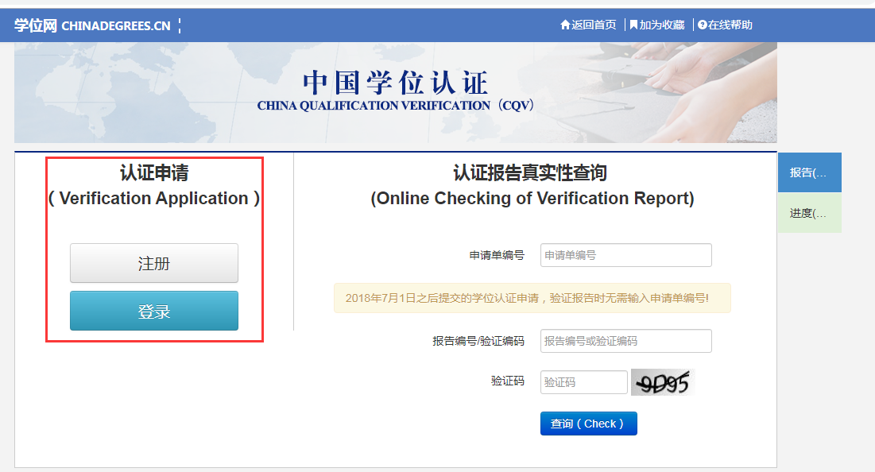Click the 注册 register button
Image resolution: width=875 pixels, height=472 pixels.
(154, 263)
